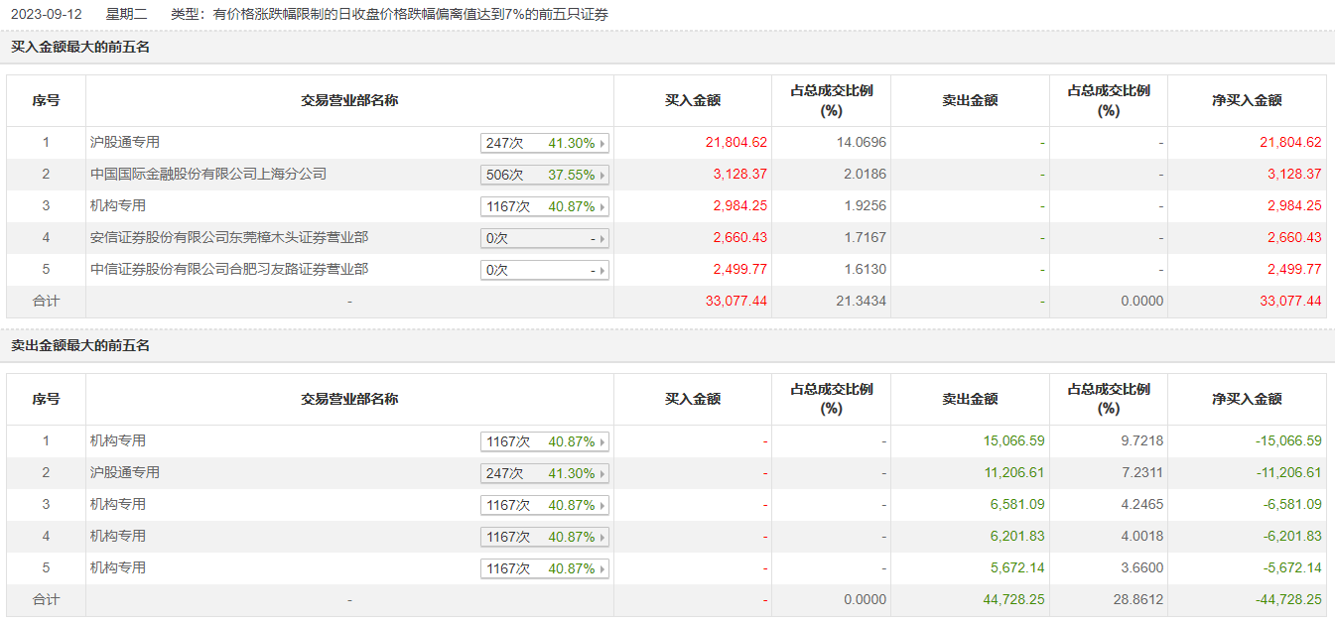Click 卖出金额 header in the sellers table
Image resolution: width=1335 pixels, height=623 pixels.
coord(970,399)
